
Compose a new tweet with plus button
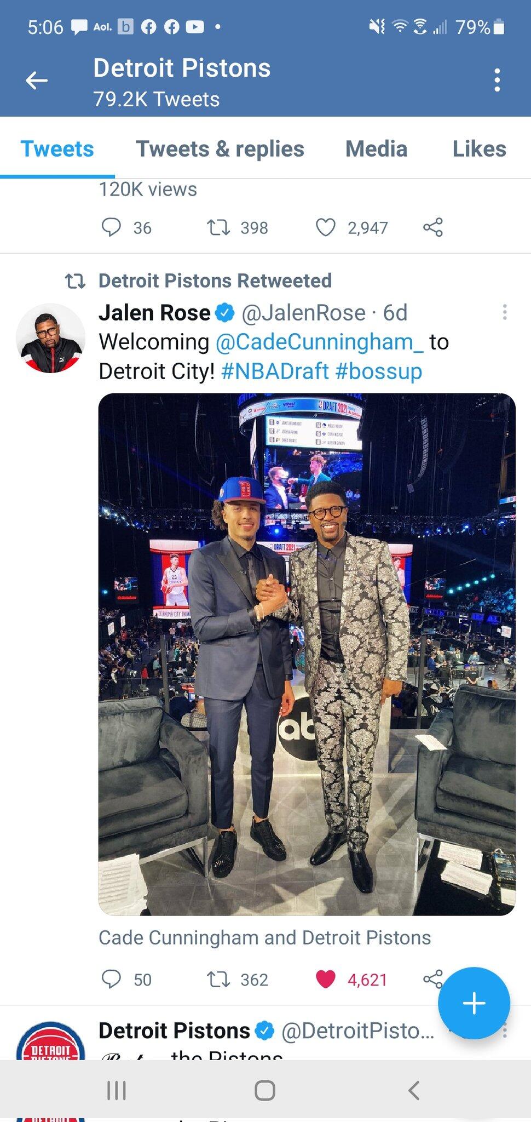click(x=474, y=1003)
